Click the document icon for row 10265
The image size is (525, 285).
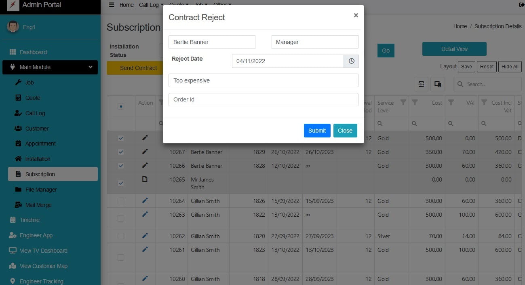tap(145, 179)
